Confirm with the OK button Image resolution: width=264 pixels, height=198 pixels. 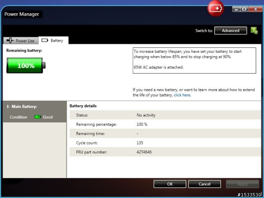(170, 184)
